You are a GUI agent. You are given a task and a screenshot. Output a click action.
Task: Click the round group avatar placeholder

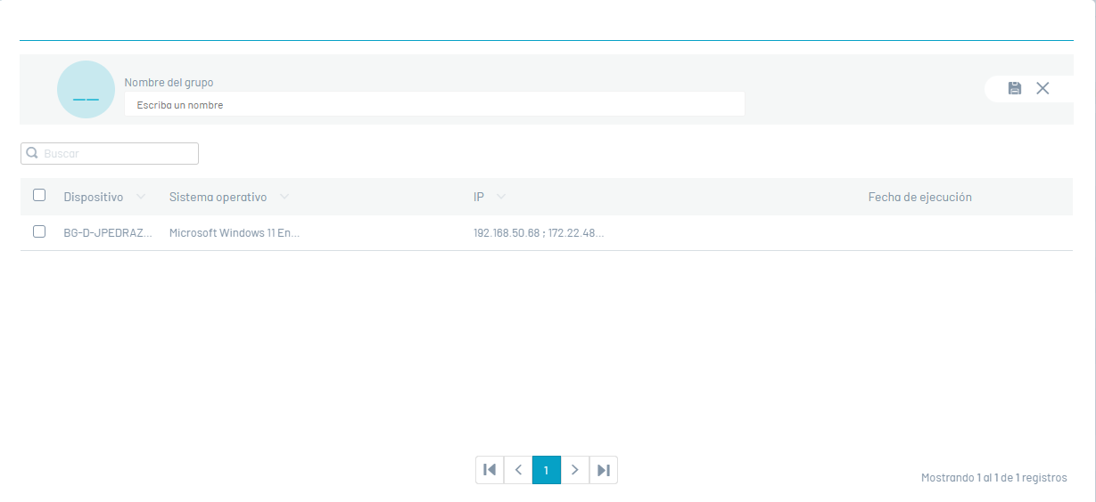click(86, 89)
